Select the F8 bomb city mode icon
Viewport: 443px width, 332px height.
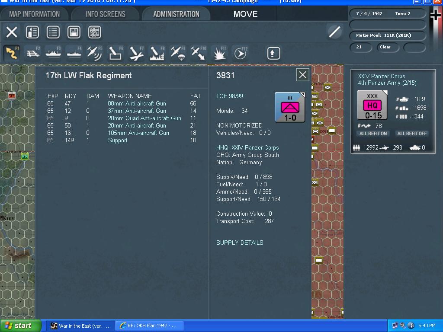[157, 53]
